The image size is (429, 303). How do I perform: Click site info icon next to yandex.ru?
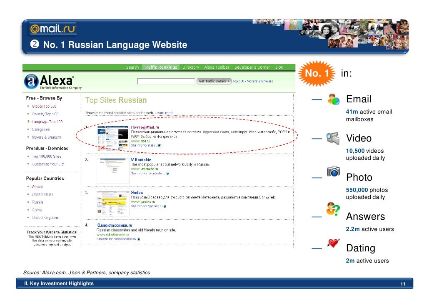coord(165,206)
